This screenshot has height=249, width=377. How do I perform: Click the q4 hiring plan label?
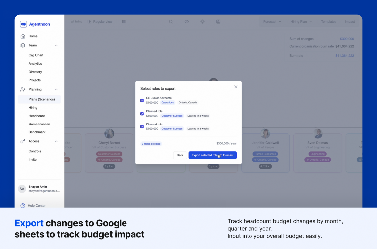(x=77, y=22)
